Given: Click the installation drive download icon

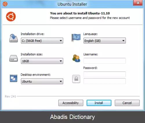Looking at the screenshot, I should 14,38.
